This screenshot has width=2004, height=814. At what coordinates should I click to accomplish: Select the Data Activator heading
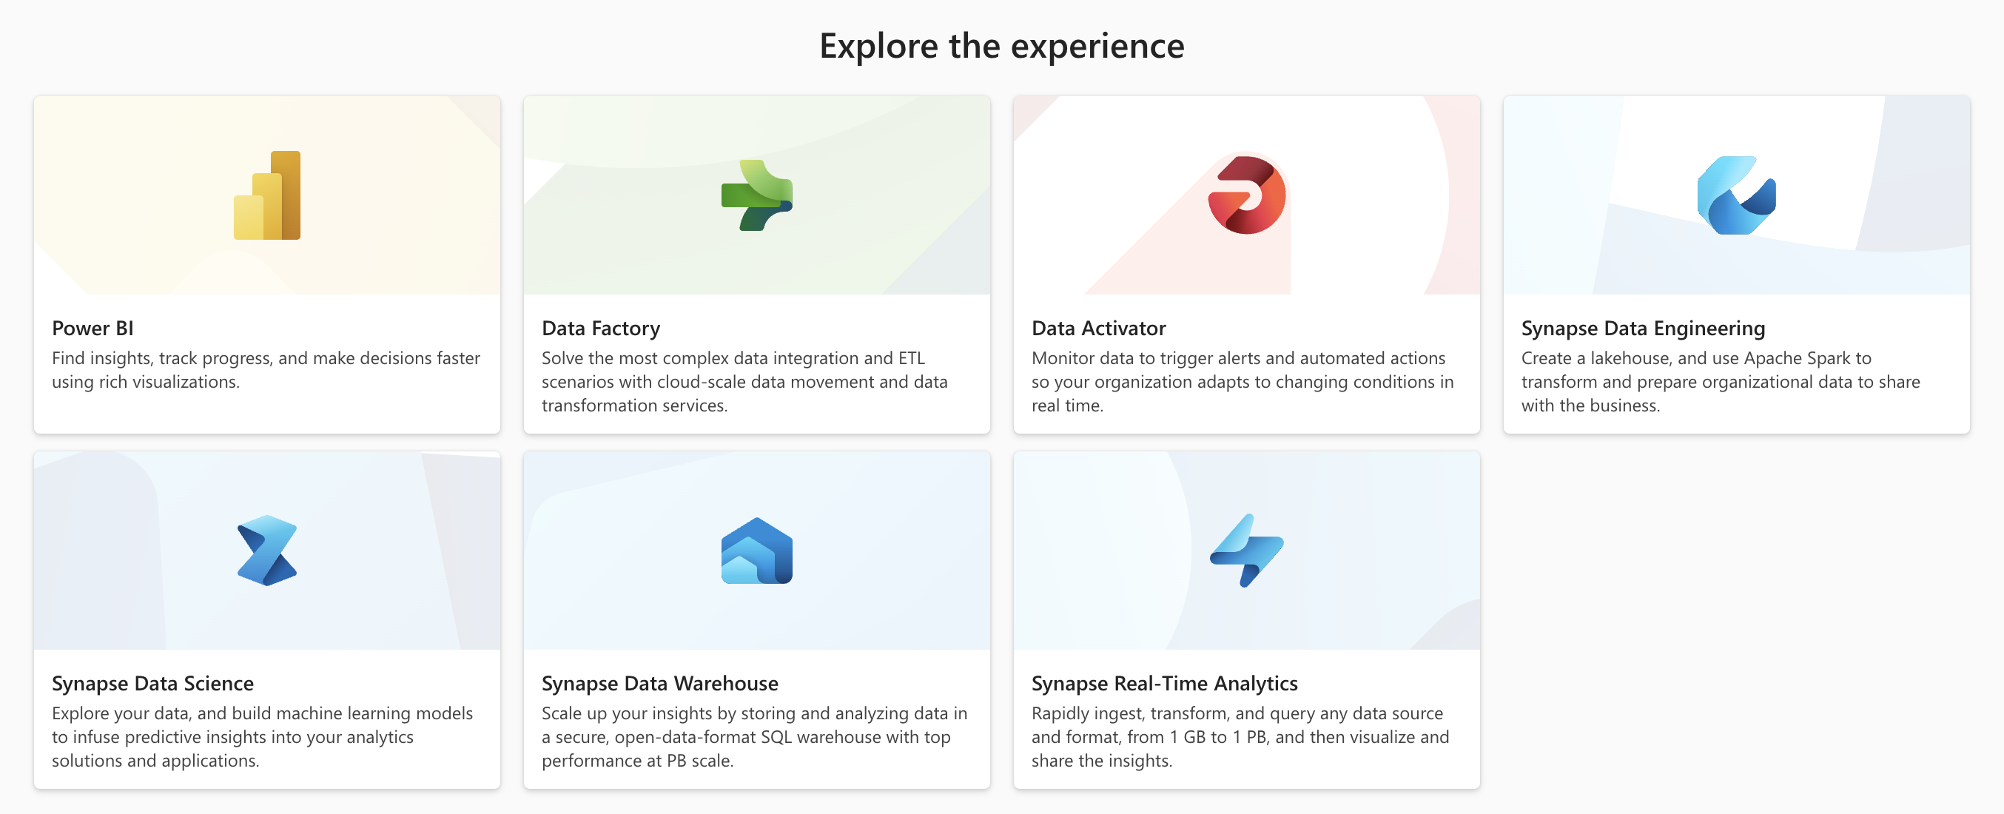tap(1098, 329)
